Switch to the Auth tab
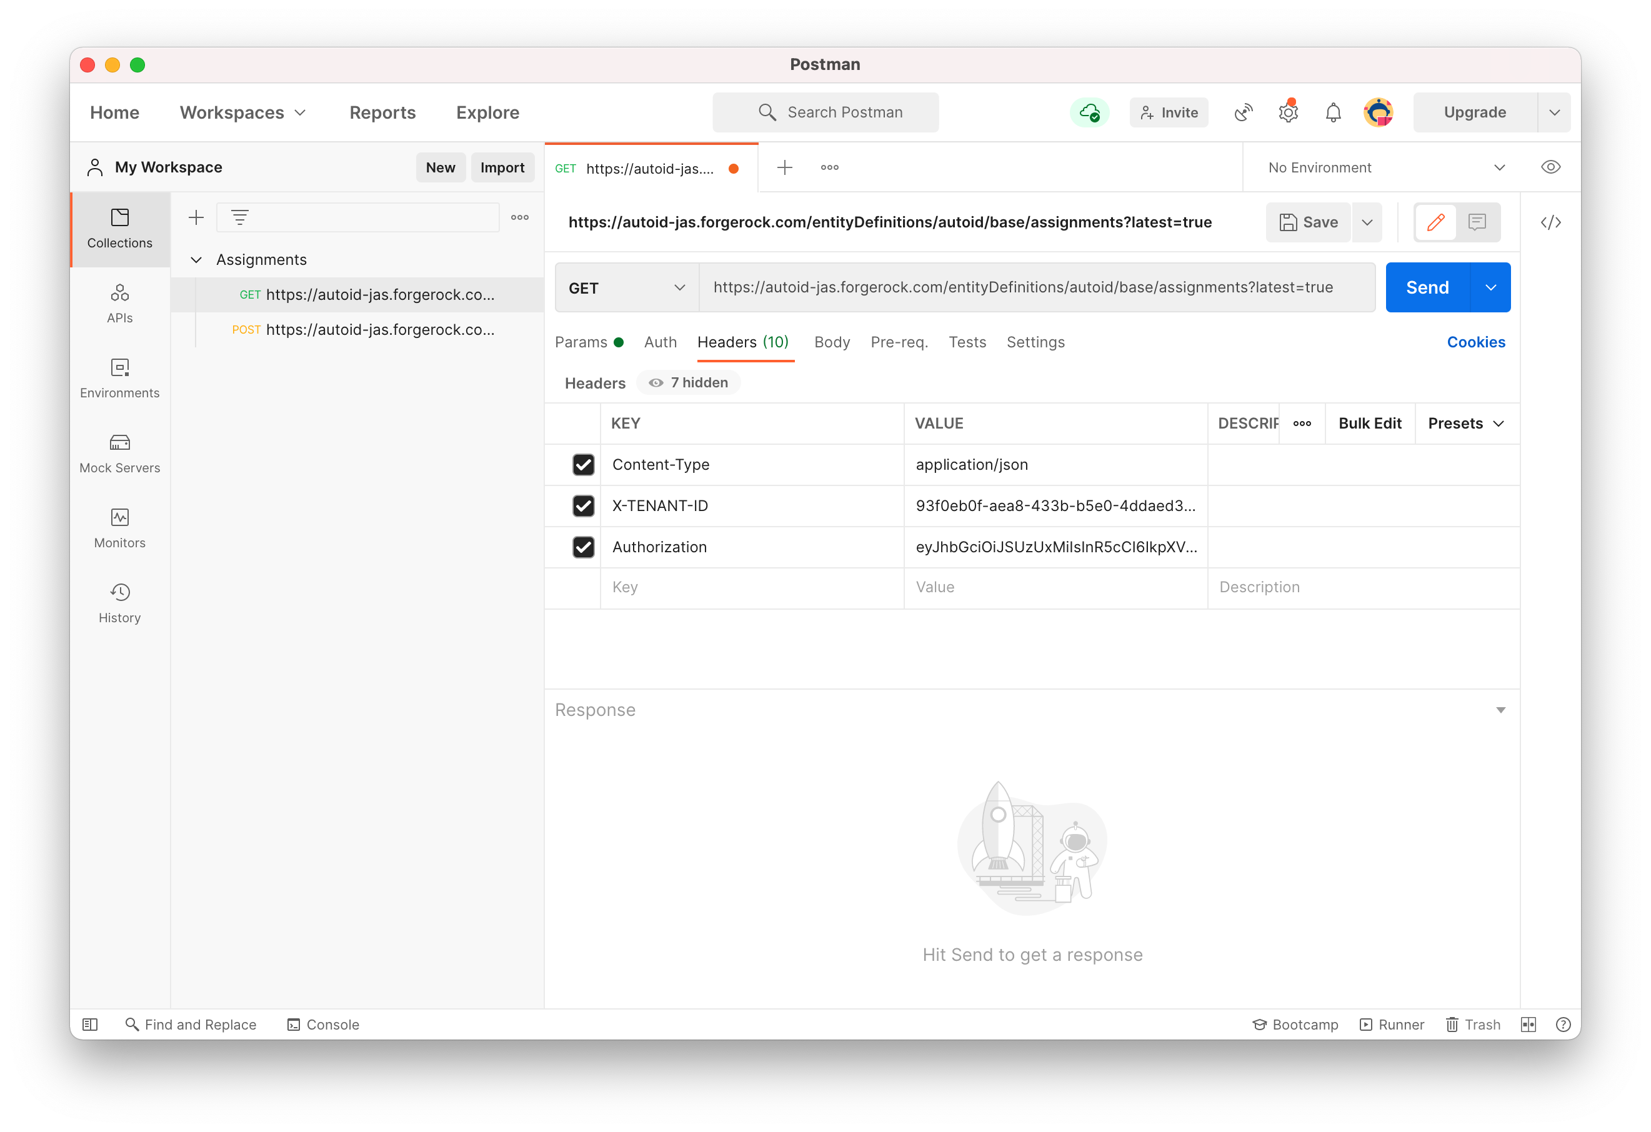The width and height of the screenshot is (1651, 1132). [660, 342]
